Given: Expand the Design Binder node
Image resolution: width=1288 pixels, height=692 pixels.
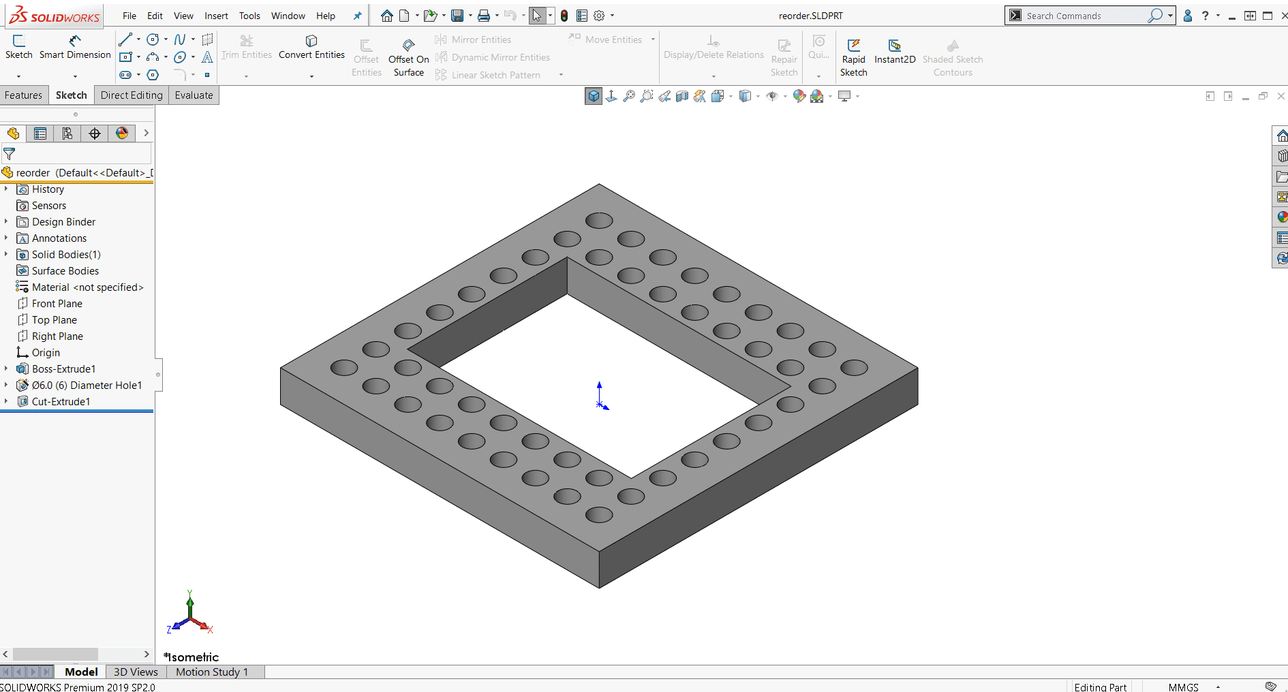Looking at the screenshot, I should pyautogui.click(x=6, y=221).
